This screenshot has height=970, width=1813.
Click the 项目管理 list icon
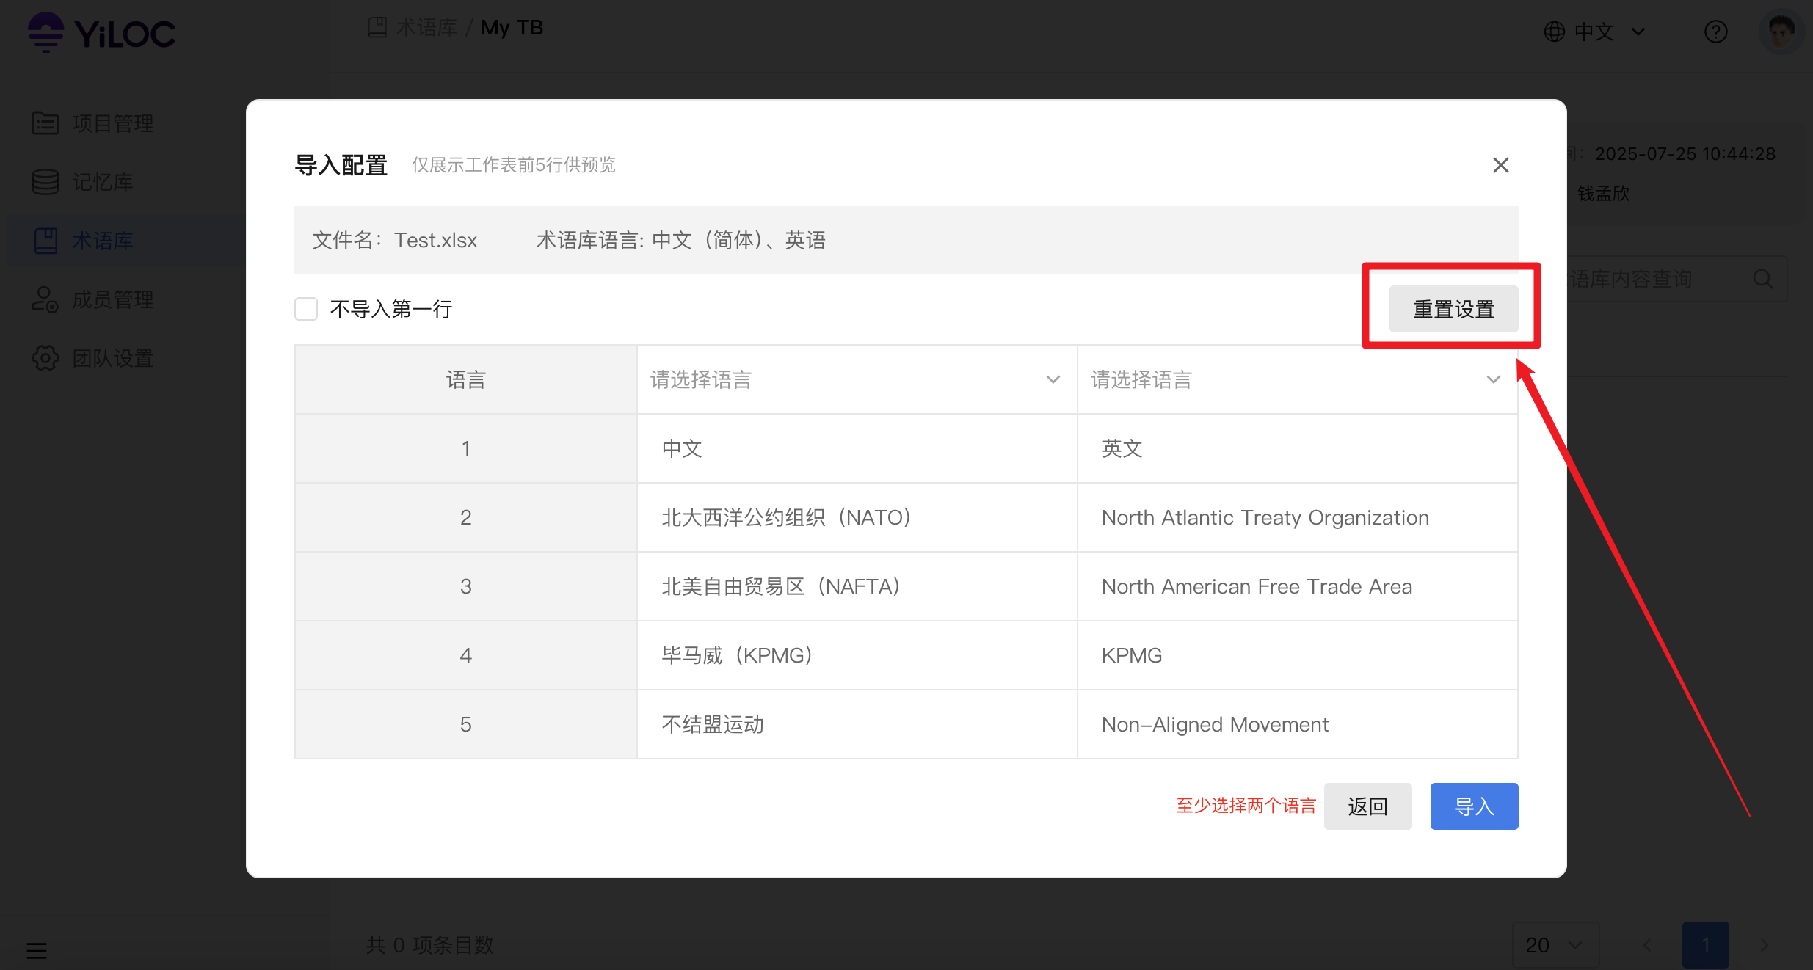coord(46,123)
